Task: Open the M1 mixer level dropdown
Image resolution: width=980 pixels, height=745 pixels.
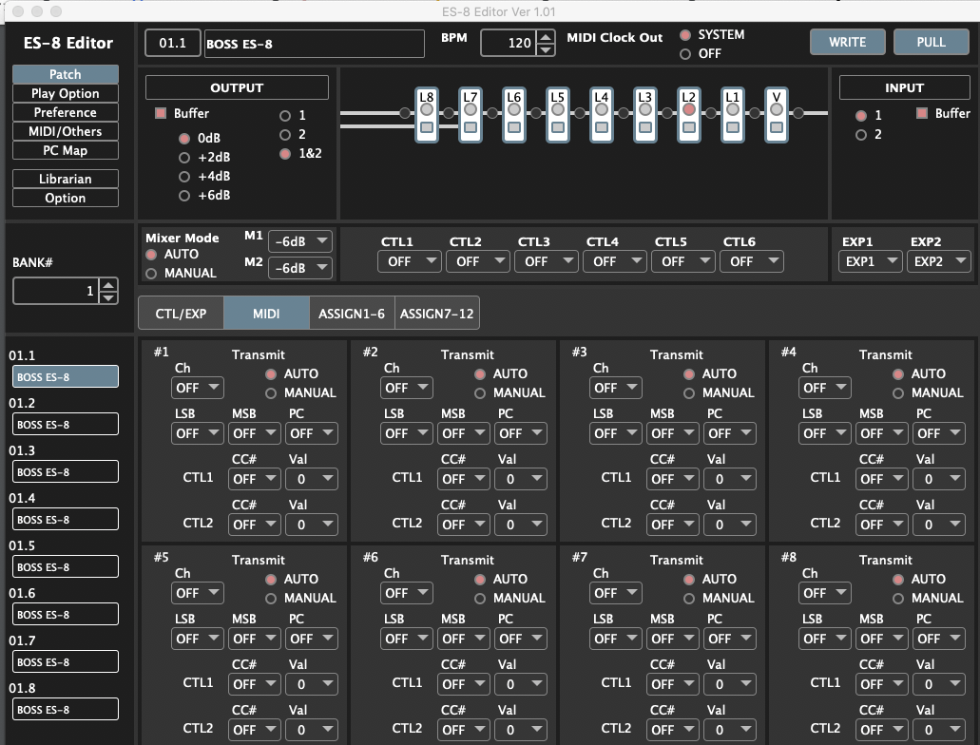Action: [x=300, y=241]
